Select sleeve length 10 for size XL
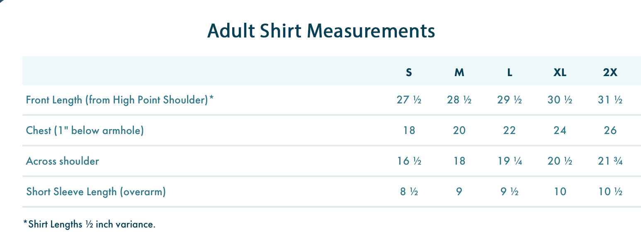The width and height of the screenshot is (641, 249). tap(560, 192)
